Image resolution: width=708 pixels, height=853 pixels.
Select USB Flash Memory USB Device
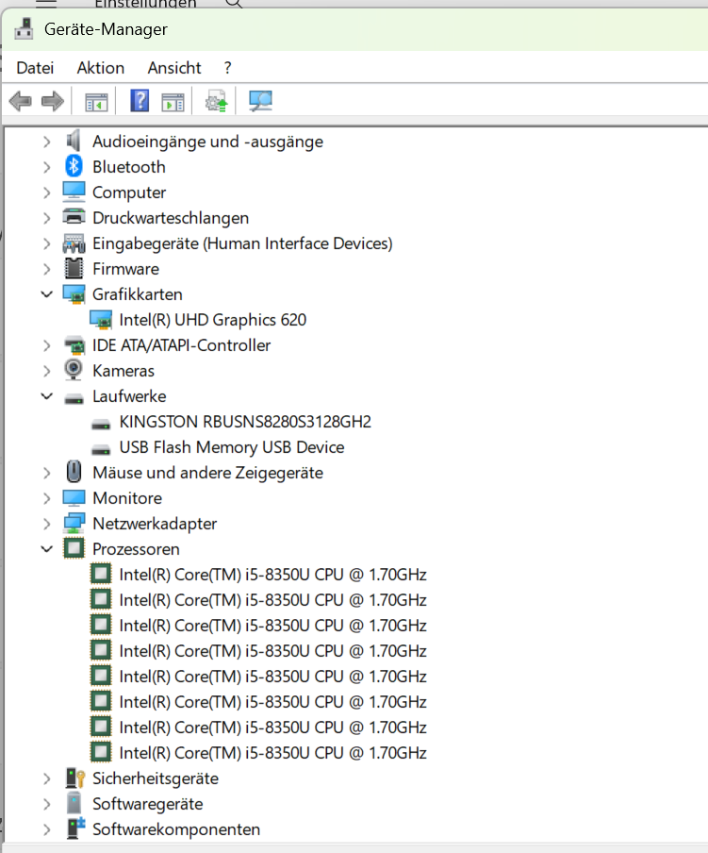click(232, 447)
